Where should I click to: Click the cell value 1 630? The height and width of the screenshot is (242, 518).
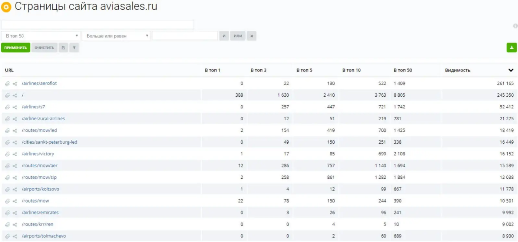tap(283, 95)
